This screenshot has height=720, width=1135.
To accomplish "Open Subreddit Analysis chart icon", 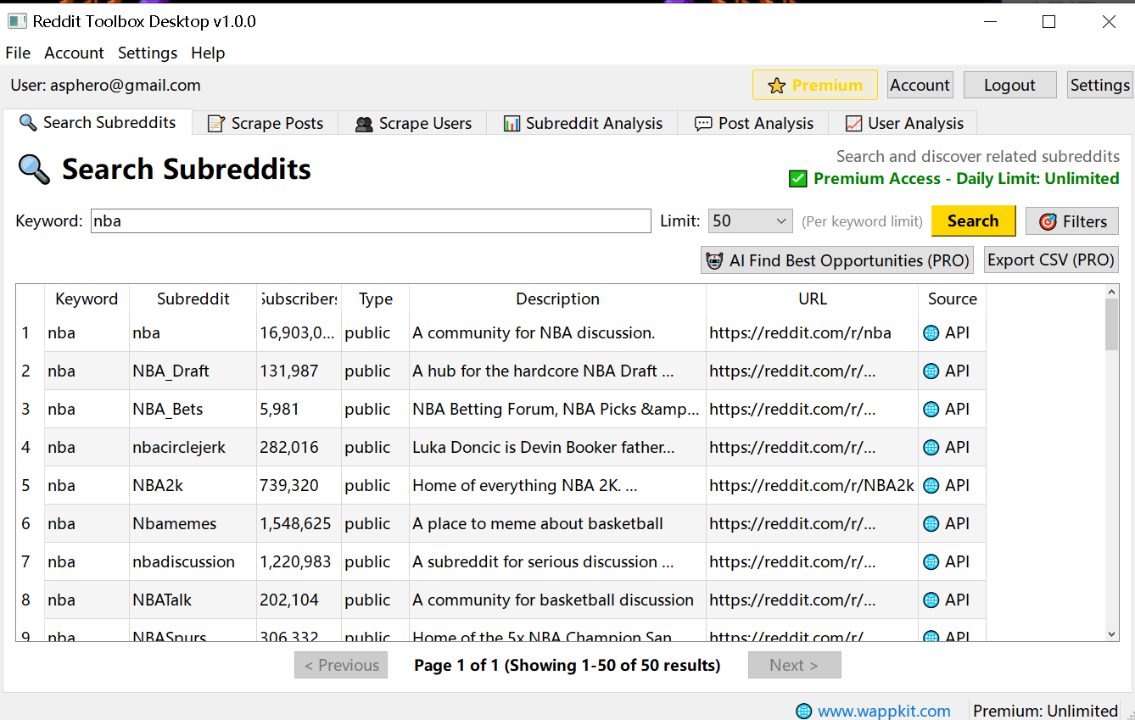I will (x=512, y=122).
